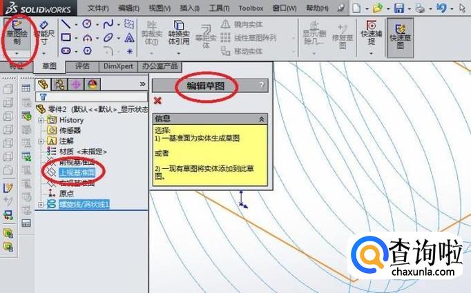
Task: Click Trim Entities (剪裁实体) tool
Action: [152, 34]
